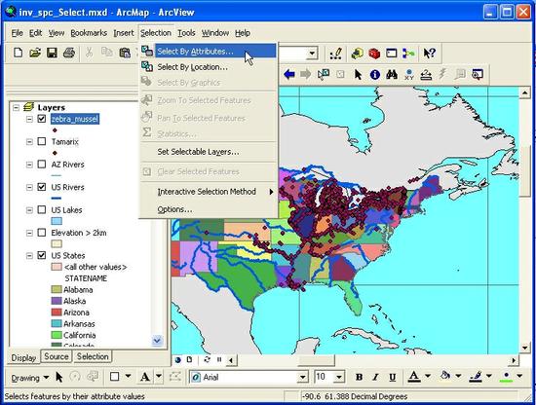Open selection Options menu entry
The image size is (536, 405).
[209, 209]
